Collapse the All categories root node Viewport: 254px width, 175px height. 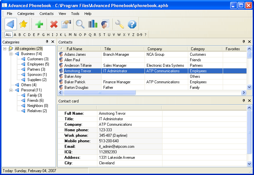pos(5,49)
